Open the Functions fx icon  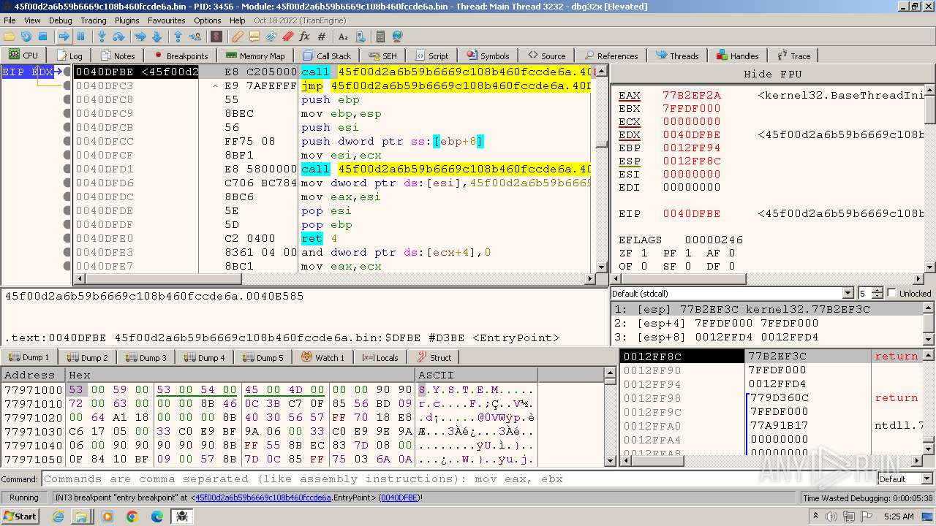point(305,36)
